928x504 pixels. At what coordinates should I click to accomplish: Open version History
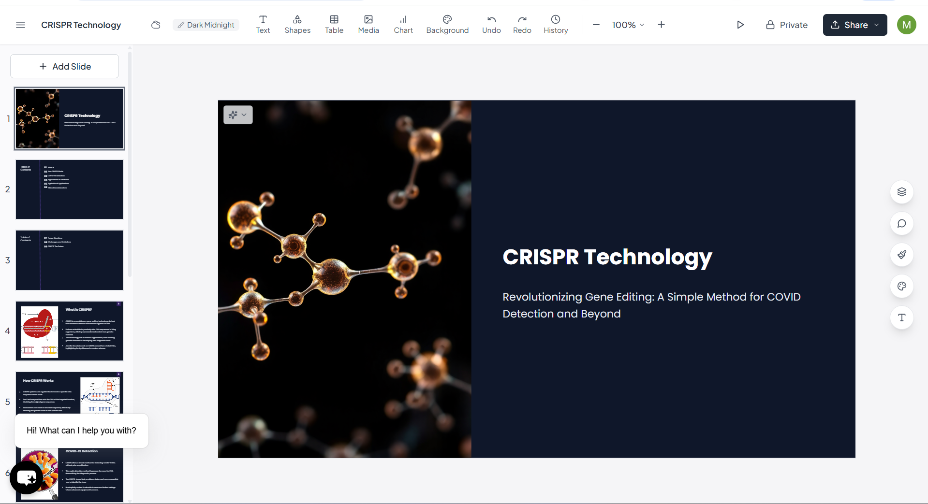click(556, 25)
